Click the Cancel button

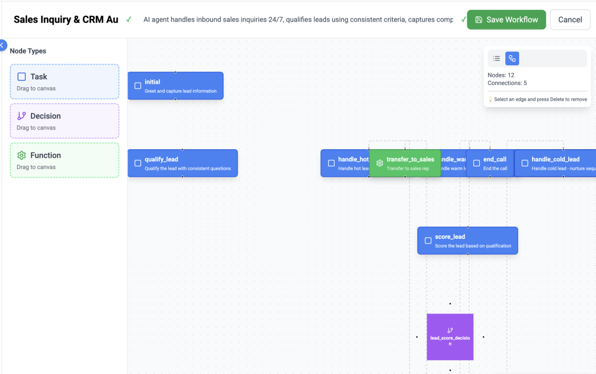[x=570, y=20]
